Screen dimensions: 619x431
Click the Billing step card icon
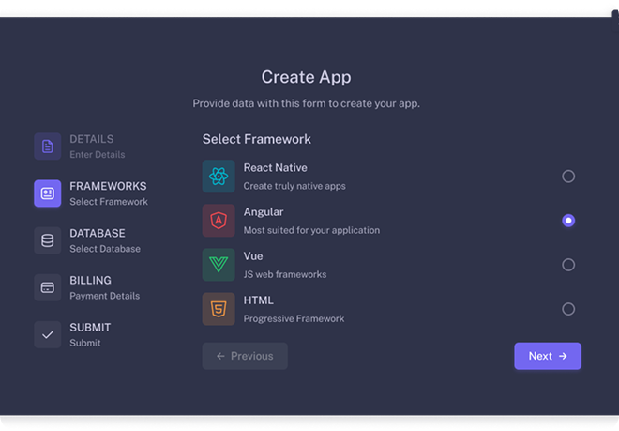click(x=48, y=287)
